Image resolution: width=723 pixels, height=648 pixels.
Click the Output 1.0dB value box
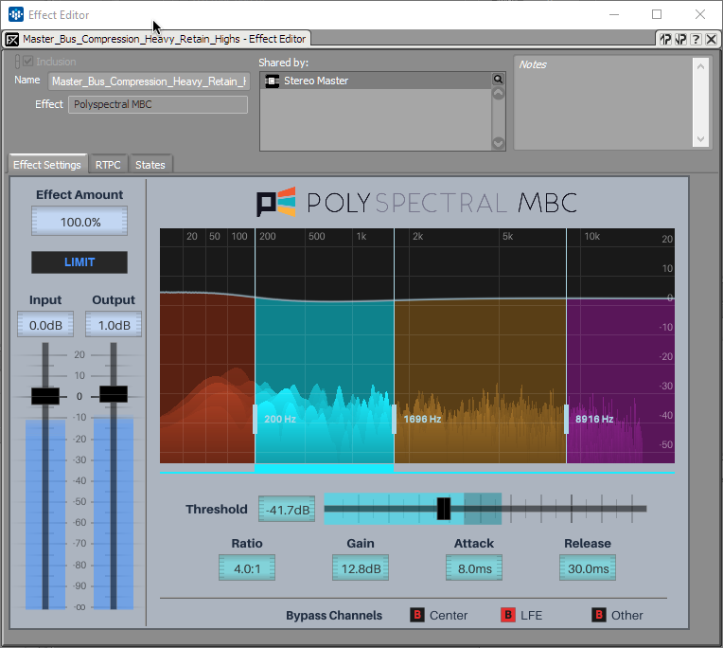(x=114, y=325)
